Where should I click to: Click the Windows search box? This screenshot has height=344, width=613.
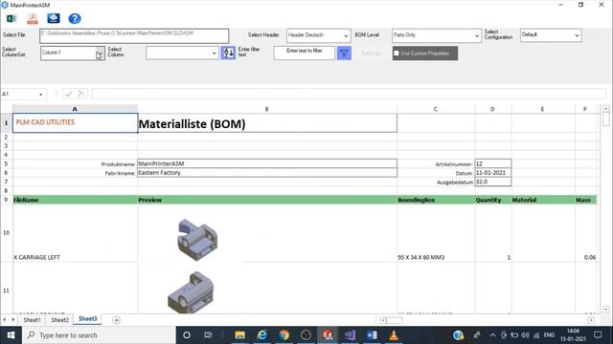(x=99, y=335)
